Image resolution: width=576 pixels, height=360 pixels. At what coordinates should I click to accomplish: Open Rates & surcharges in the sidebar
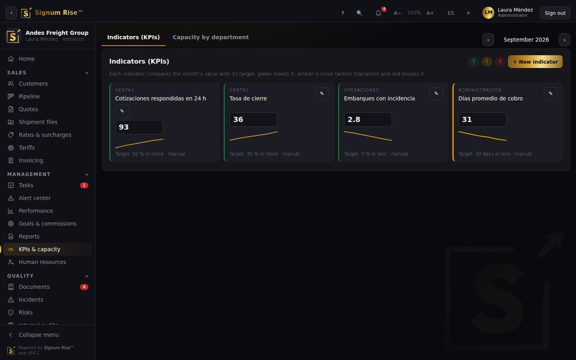pos(48,135)
